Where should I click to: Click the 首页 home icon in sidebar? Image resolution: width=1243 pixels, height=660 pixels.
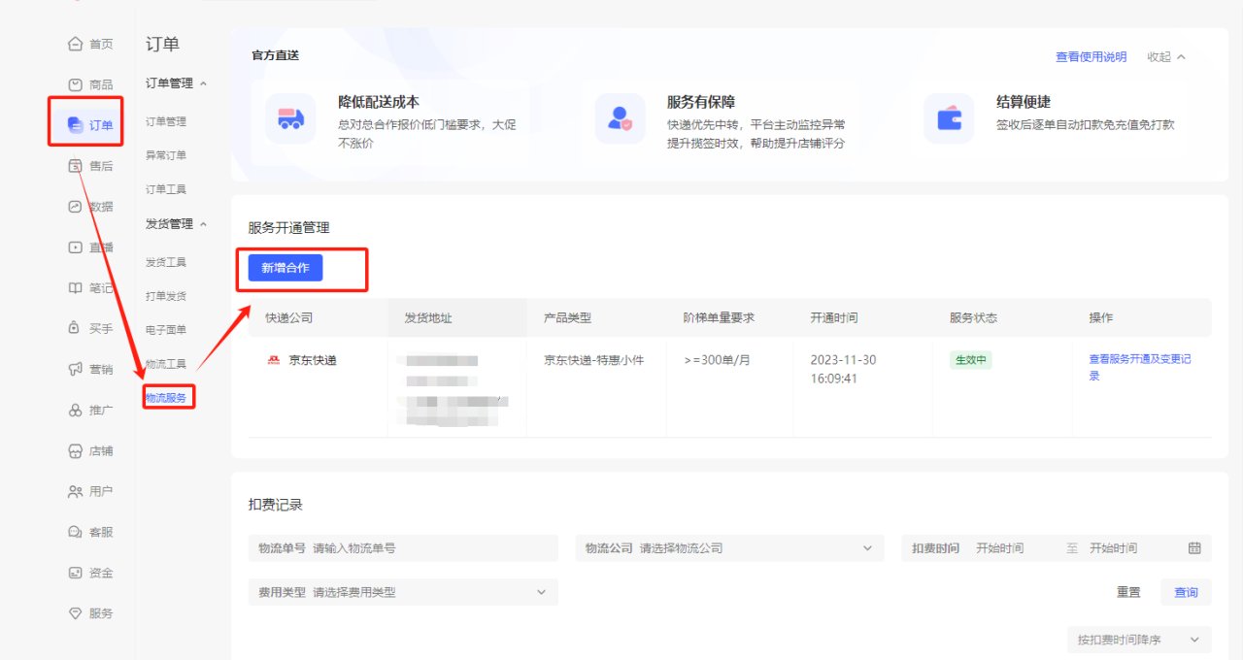75,44
